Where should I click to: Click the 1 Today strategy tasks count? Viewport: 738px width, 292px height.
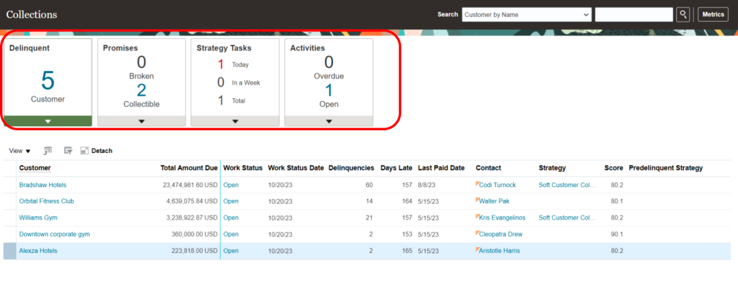pos(220,65)
